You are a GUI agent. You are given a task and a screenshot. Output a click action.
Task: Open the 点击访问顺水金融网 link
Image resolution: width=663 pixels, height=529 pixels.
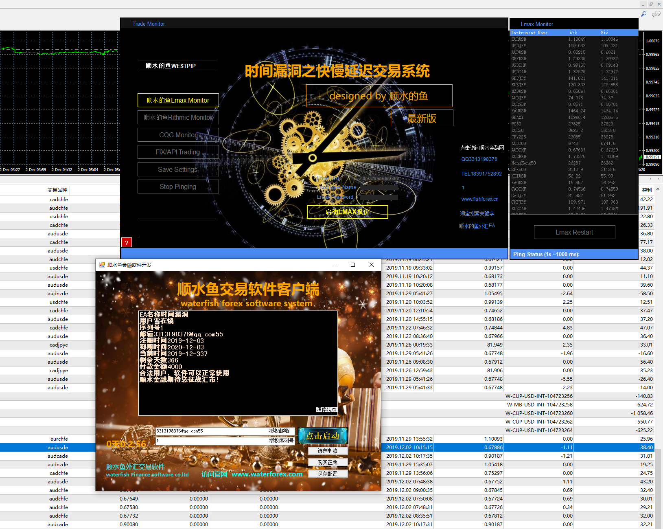pyautogui.click(x=482, y=148)
